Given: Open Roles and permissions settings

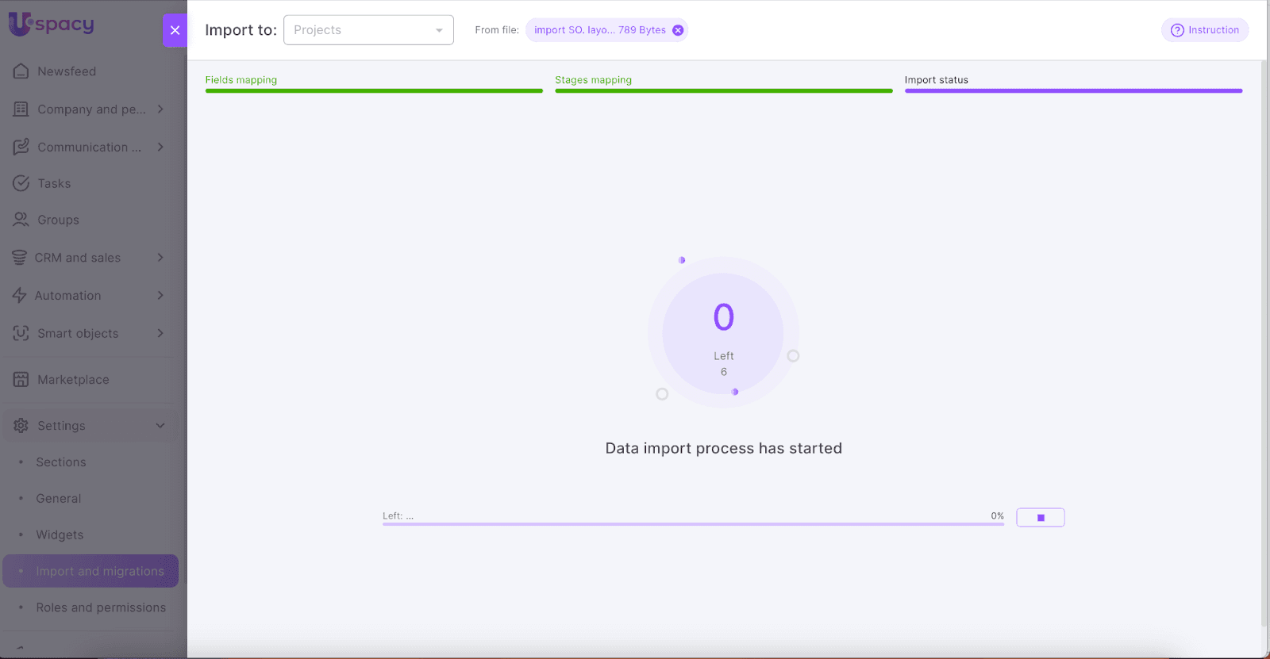Looking at the screenshot, I should click(x=101, y=607).
